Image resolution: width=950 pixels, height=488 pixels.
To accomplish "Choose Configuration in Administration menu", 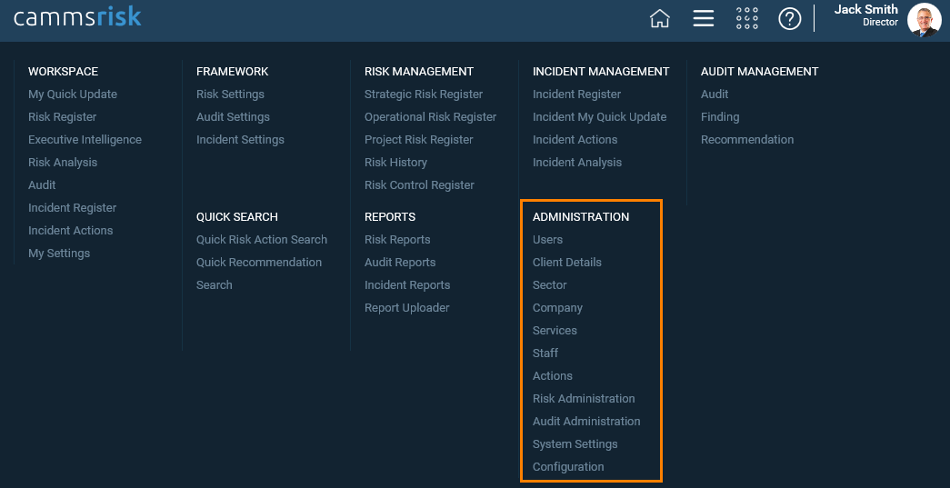I will tap(568, 467).
